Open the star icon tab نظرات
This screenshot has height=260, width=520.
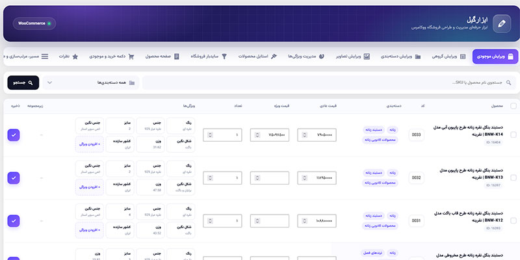[75, 57]
